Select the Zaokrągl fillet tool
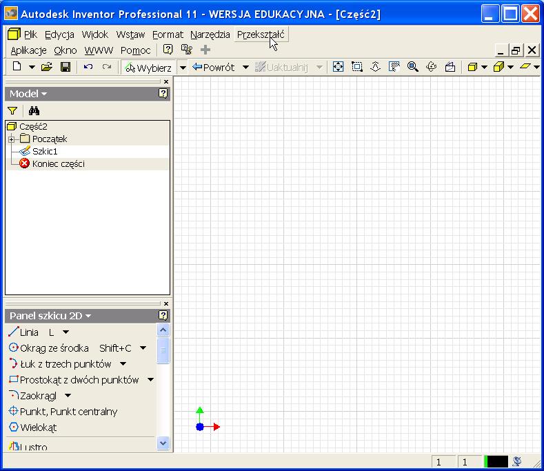544x471 pixels. pyautogui.click(x=32, y=396)
